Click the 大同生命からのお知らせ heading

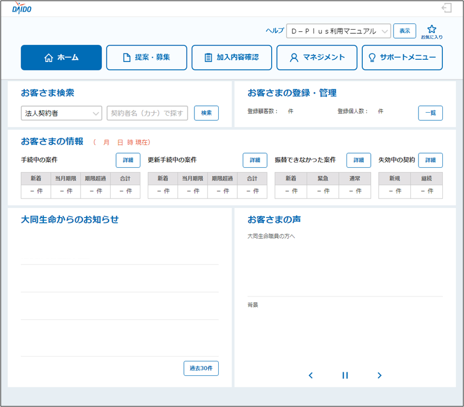[70, 220]
